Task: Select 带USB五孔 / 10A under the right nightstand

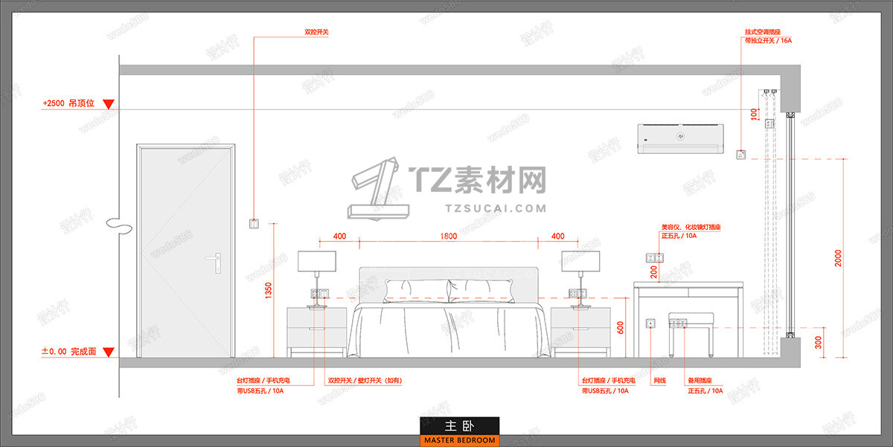Action: (605, 390)
